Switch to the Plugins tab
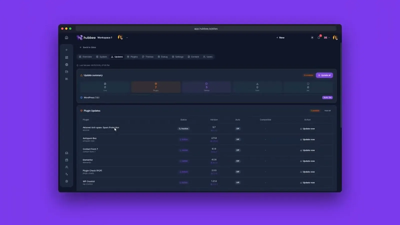Screen dimensions: 400x225 tap(132, 57)
